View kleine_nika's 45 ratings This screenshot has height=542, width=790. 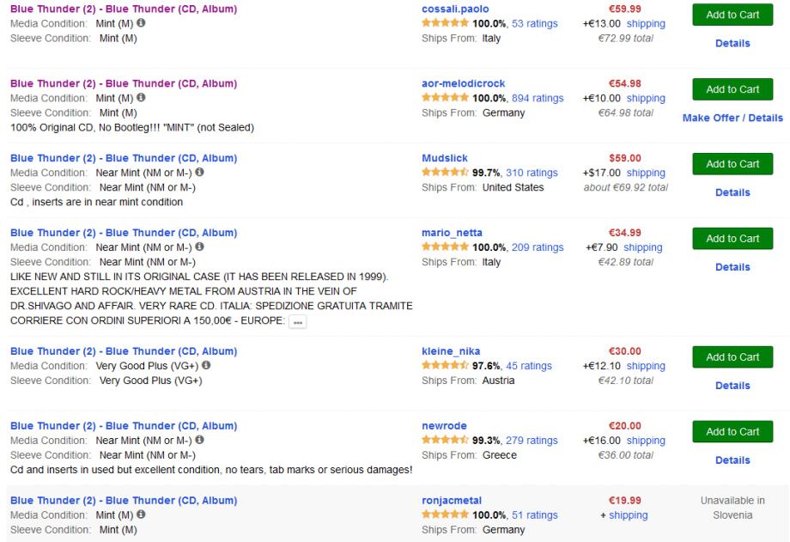click(x=532, y=366)
